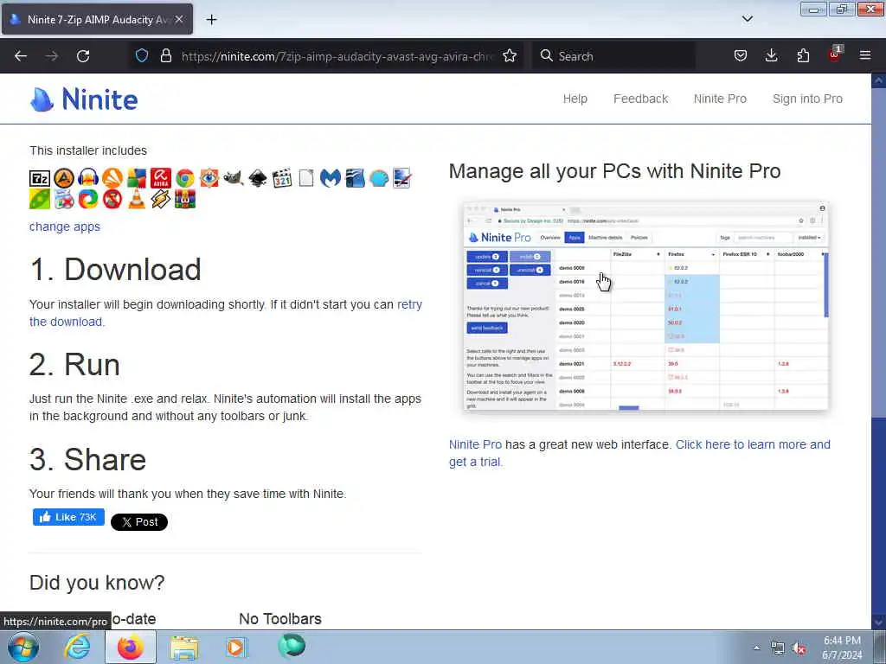The image size is (886, 664).
Task: Open the Windows Start menu
Action: pyautogui.click(x=23, y=647)
